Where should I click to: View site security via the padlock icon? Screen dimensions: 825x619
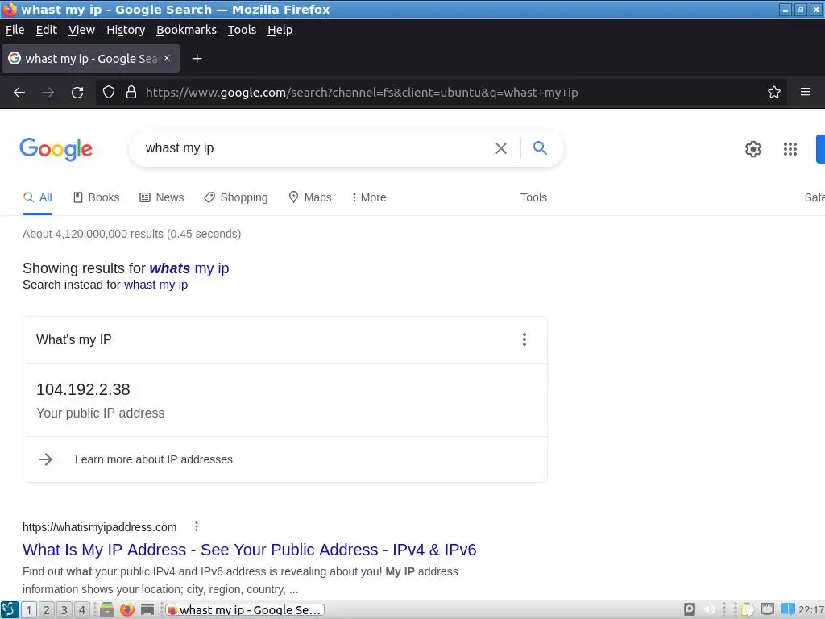pos(131,93)
